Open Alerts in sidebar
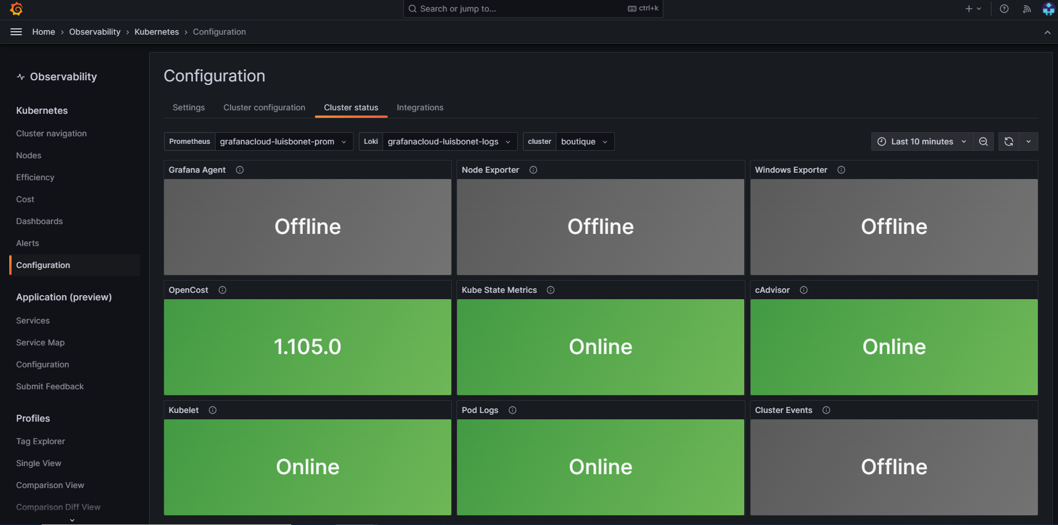Screen dimensions: 1058x525 click(x=28, y=243)
